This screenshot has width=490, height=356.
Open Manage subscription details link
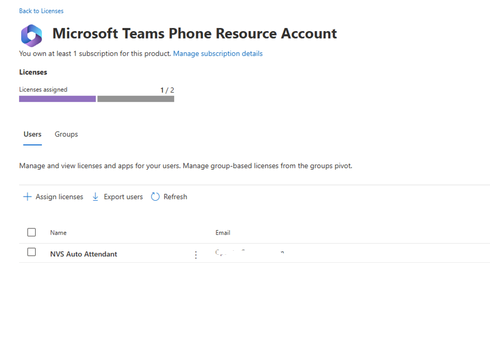coord(218,53)
